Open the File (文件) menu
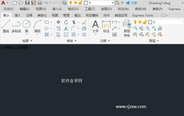This screenshot has height=116, width=184. coord(8,9)
